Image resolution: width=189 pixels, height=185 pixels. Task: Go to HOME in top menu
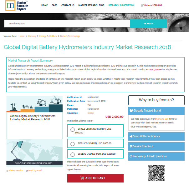pyautogui.click(x=44, y=5)
